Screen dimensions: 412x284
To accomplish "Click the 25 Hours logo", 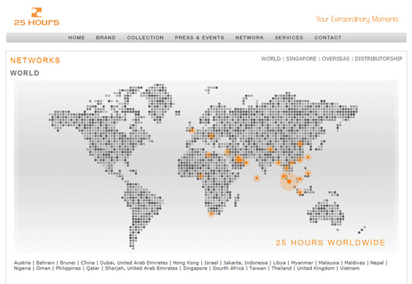I will coord(36,16).
